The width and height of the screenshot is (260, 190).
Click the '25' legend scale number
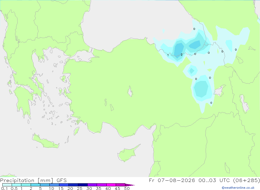[80, 188]
